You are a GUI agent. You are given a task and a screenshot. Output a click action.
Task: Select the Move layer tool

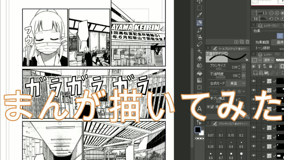(199, 2)
